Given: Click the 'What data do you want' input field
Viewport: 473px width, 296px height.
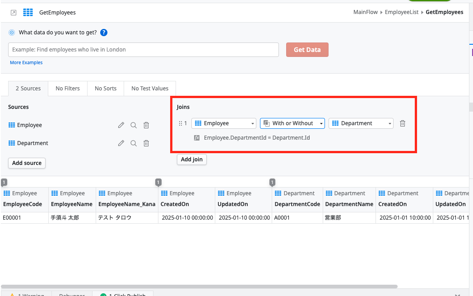Looking at the screenshot, I should point(143,50).
